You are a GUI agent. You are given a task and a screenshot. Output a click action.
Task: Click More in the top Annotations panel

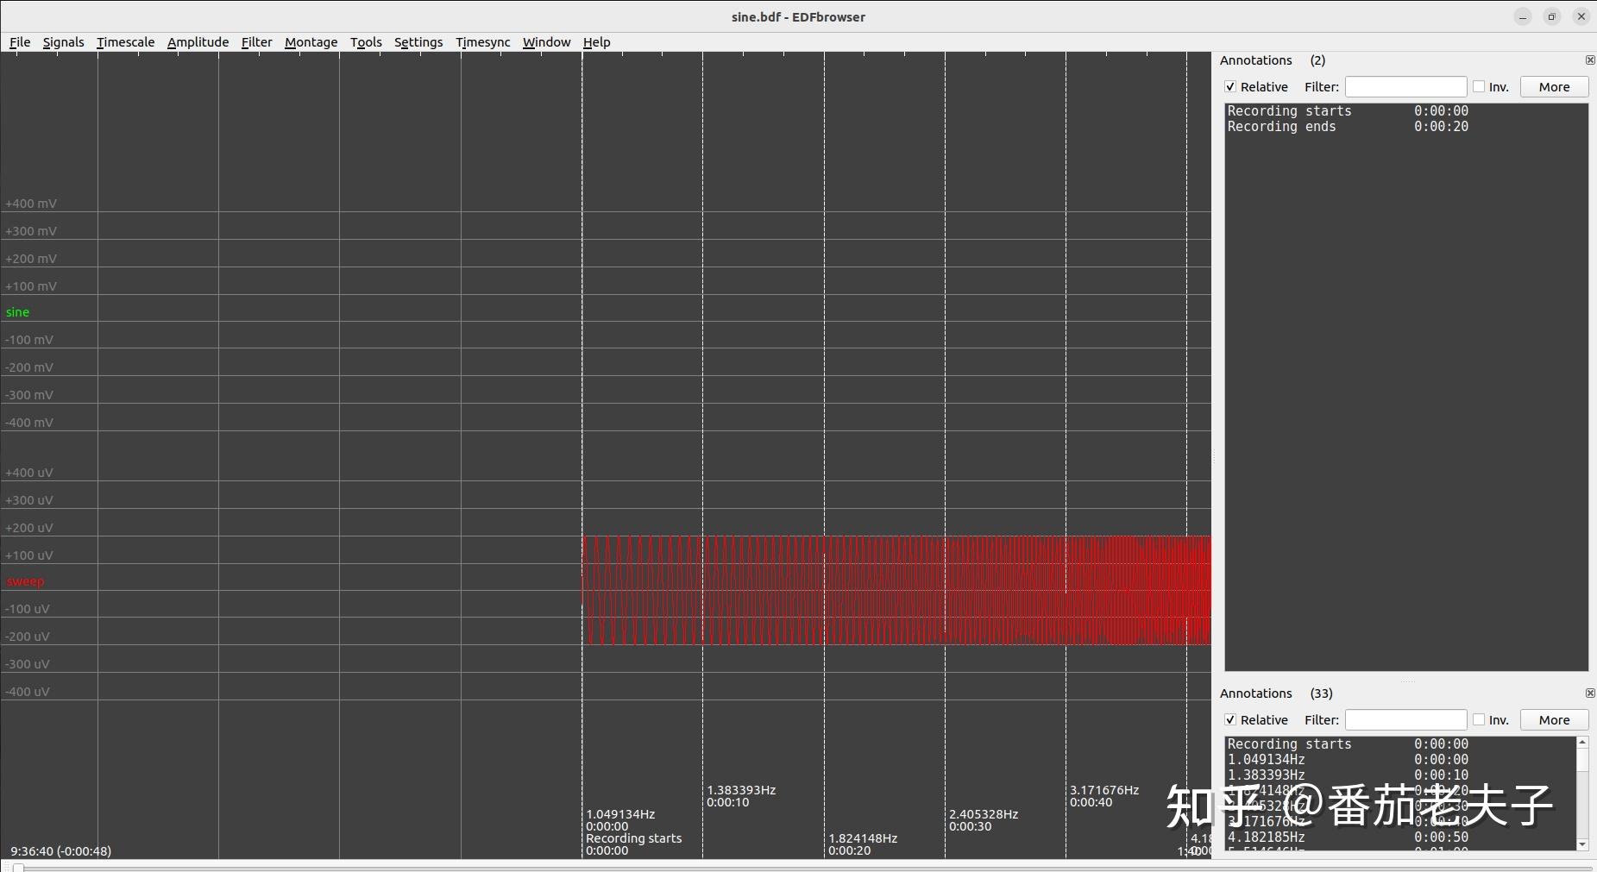click(1553, 86)
